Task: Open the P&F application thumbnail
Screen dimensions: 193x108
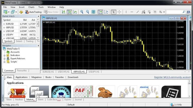Action: [x=83, y=91]
